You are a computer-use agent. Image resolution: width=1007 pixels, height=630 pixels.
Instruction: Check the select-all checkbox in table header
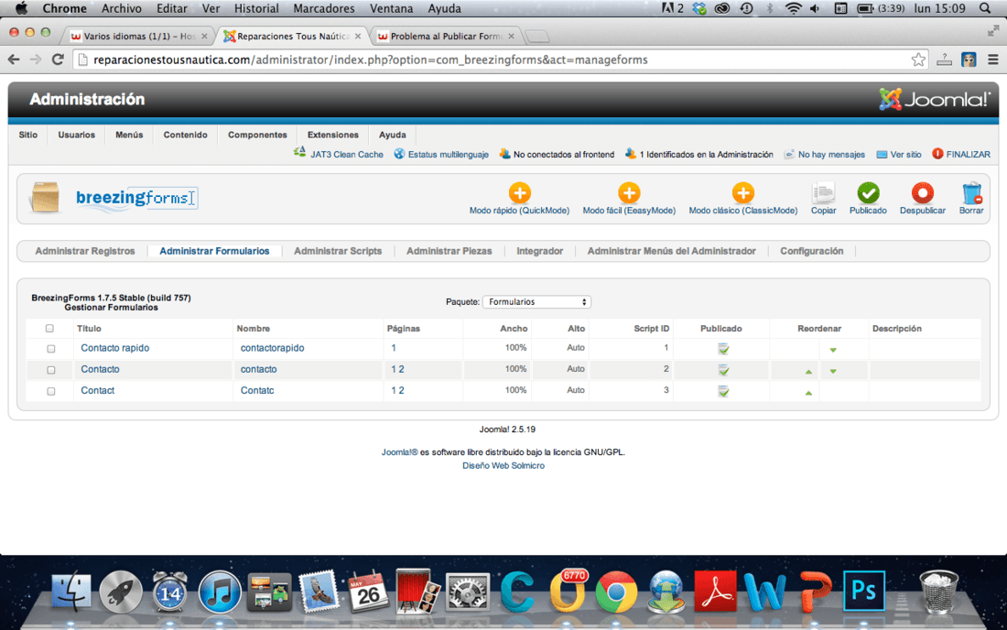tap(49, 328)
